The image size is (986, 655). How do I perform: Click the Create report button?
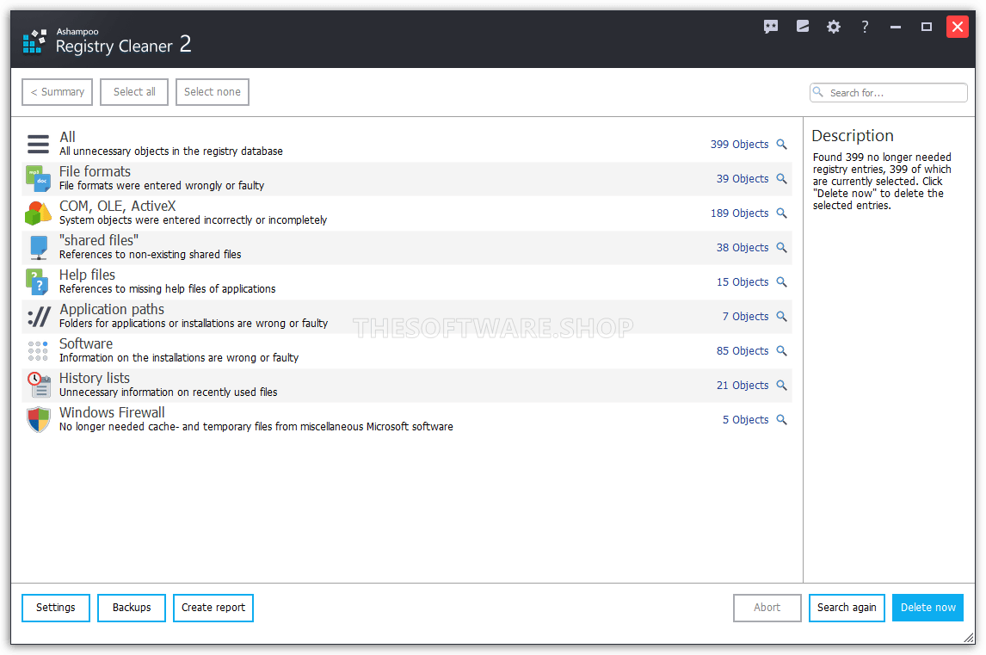tap(213, 608)
